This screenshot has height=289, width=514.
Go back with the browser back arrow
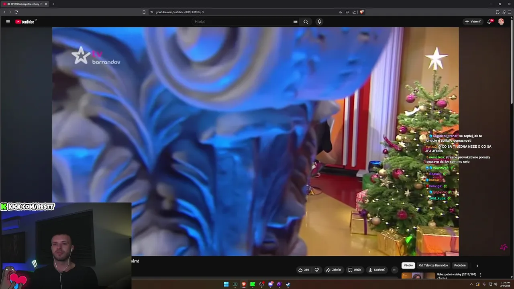tap(4, 12)
